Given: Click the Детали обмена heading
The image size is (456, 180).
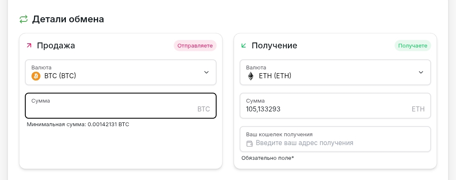Looking at the screenshot, I should tap(68, 19).
